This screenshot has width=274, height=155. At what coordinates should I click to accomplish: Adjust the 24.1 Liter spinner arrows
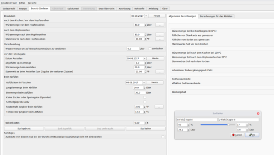(x=188, y=130)
